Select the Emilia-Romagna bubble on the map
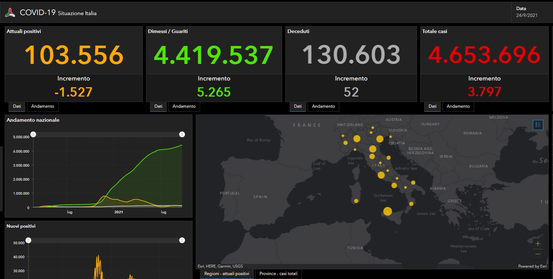Image resolution: width=553 pixels, height=279 pixels. point(373,149)
